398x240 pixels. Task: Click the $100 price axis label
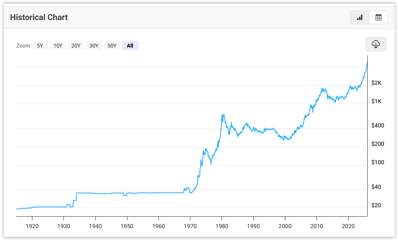pyautogui.click(x=378, y=162)
